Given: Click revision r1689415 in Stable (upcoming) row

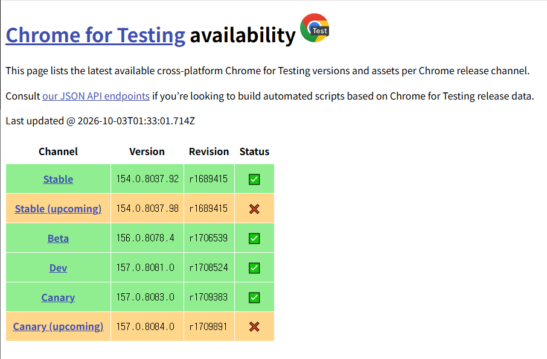Looking at the screenshot, I should click(209, 208).
